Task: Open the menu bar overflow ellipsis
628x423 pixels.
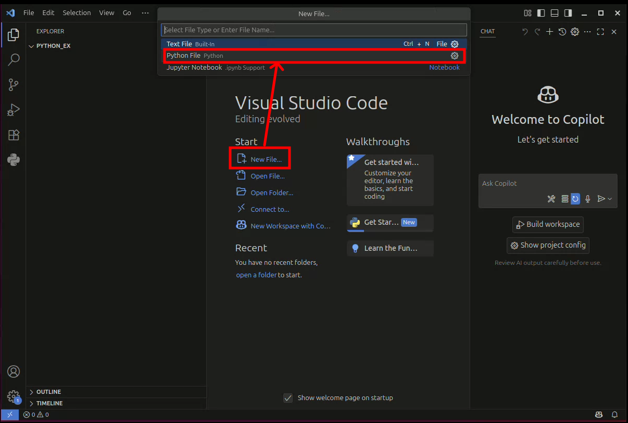Action: (145, 13)
